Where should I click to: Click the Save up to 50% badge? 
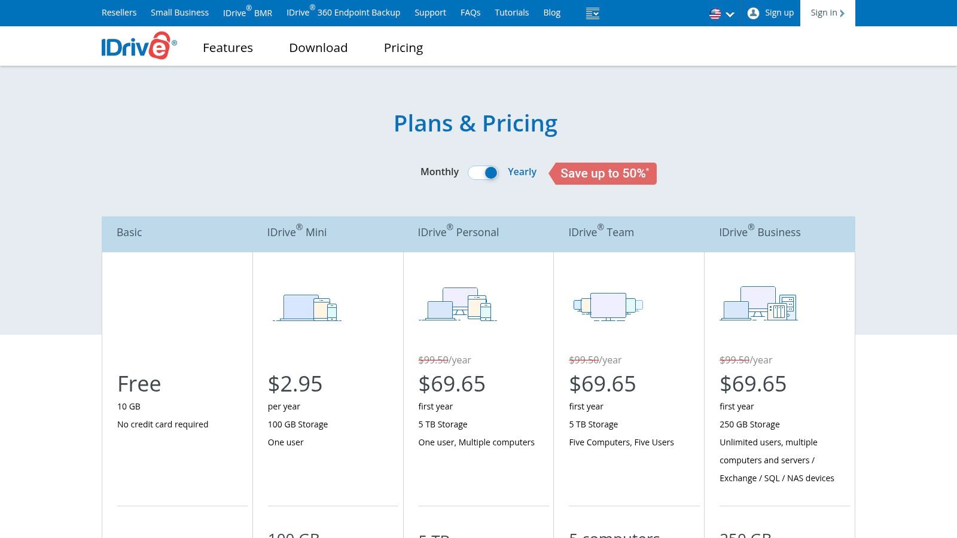click(x=604, y=173)
